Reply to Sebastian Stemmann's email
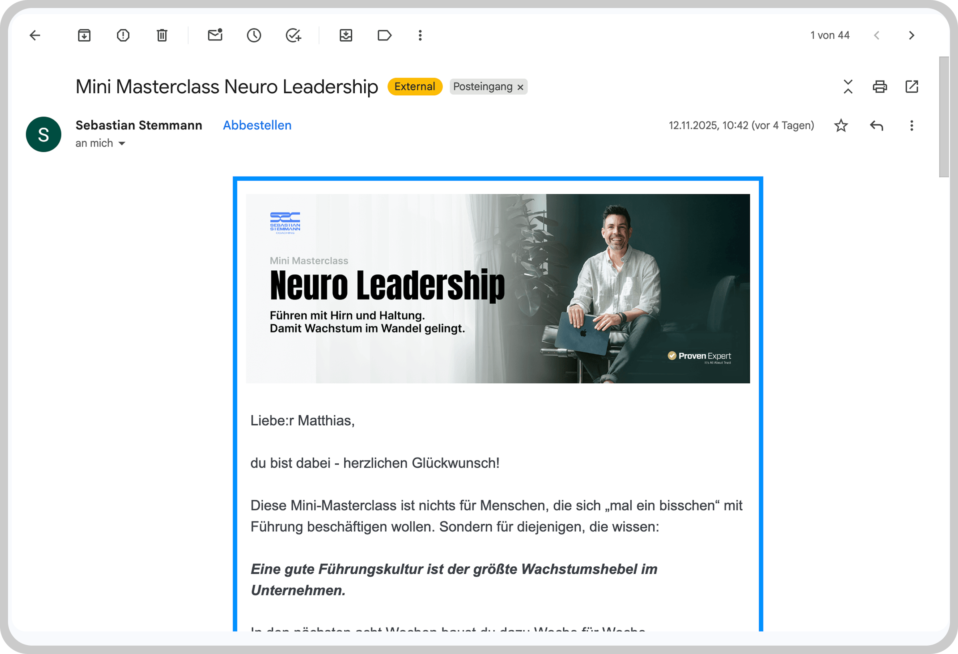This screenshot has width=958, height=654. point(876,125)
